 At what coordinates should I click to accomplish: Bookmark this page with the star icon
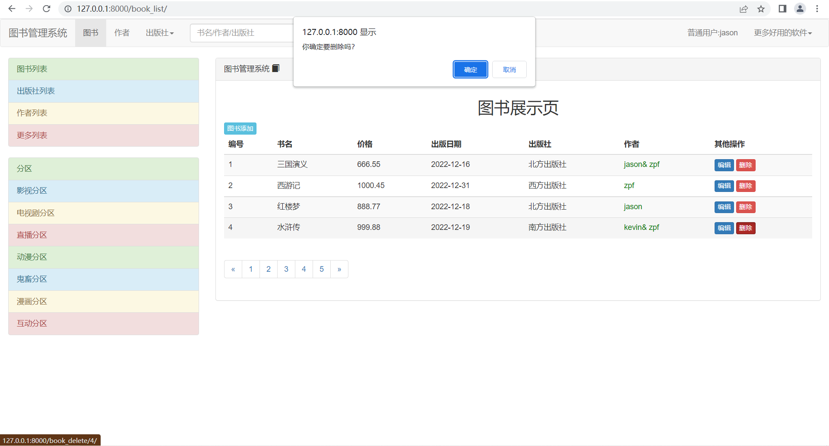761,9
